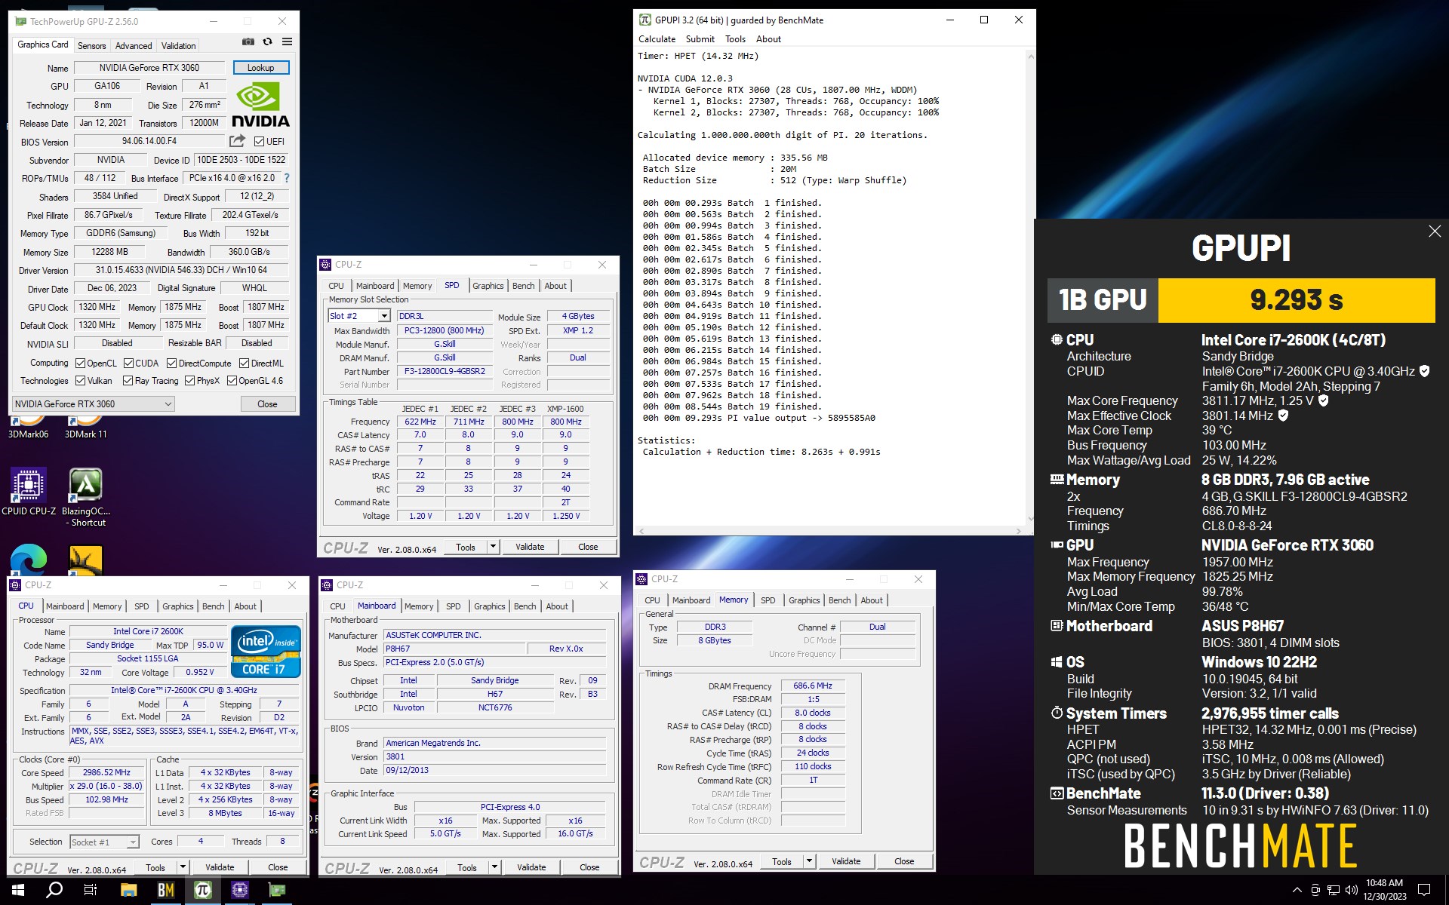Image resolution: width=1449 pixels, height=905 pixels.
Task: Click Validate in the CPU-Z SPD window
Action: pos(530,547)
